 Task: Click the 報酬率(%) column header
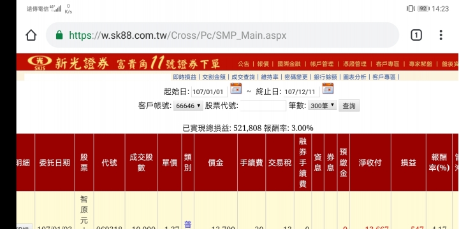439,163
